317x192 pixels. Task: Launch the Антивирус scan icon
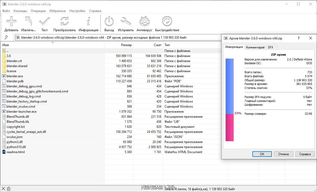click(x=144, y=21)
